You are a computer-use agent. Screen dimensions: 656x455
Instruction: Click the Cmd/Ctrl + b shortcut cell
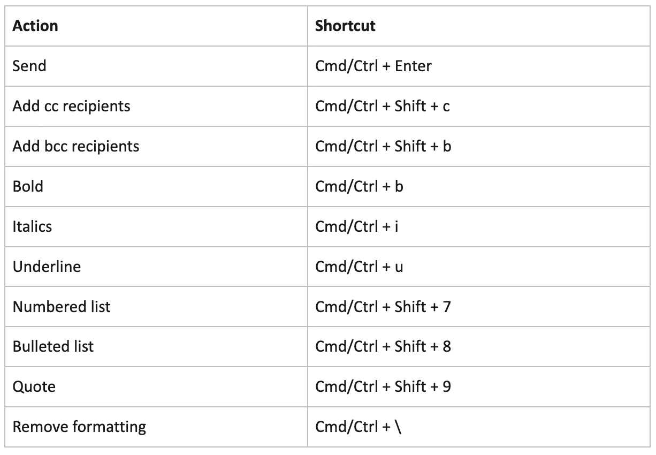point(359,186)
